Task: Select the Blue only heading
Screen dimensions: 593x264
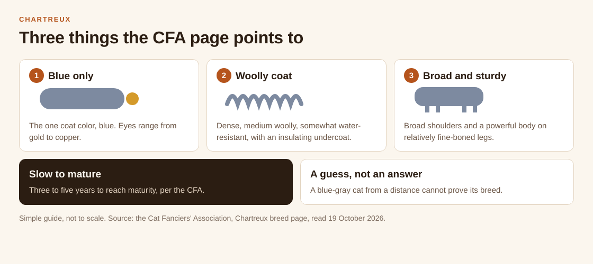Action: tap(71, 76)
